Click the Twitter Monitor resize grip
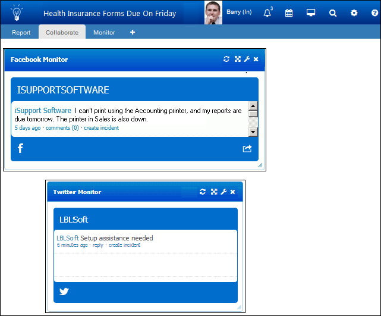This screenshot has height=316, width=381. coord(239,307)
